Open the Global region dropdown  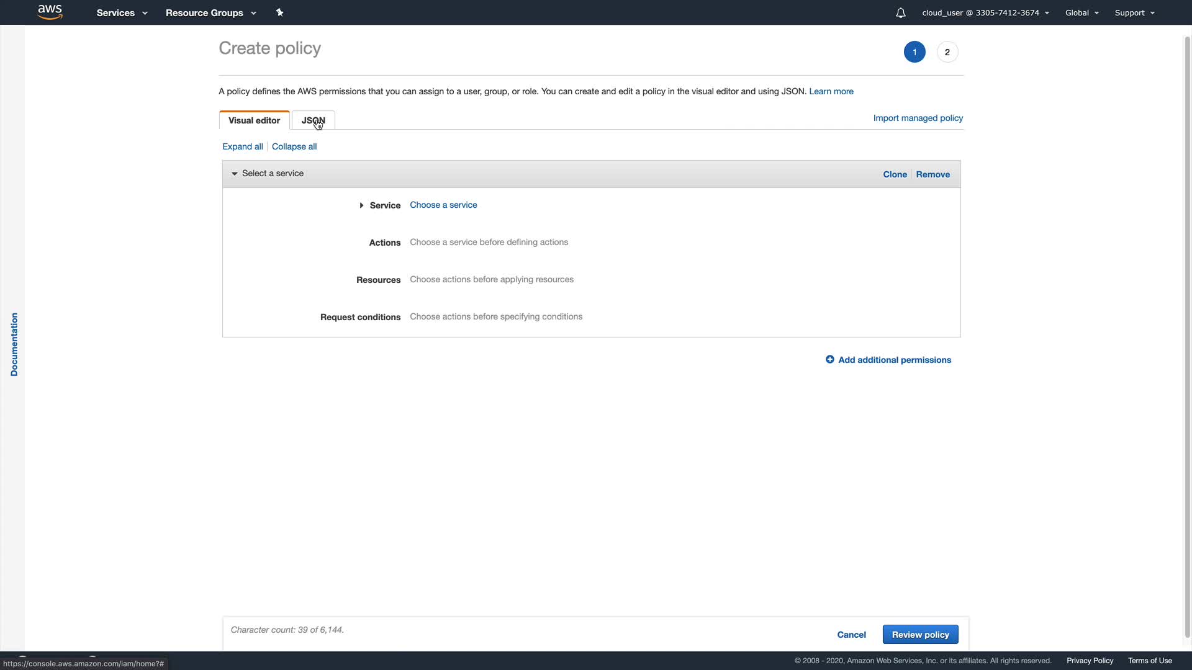coord(1081,12)
